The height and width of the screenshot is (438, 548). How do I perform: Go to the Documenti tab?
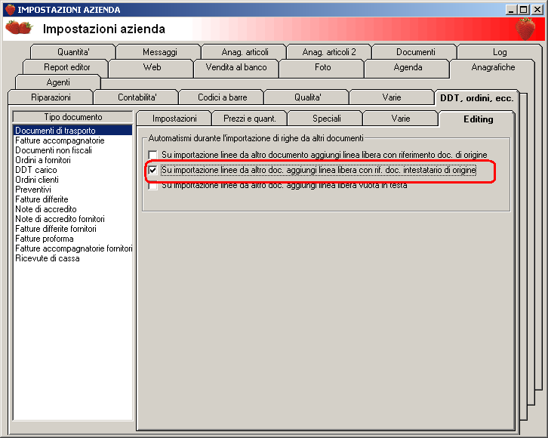[x=415, y=52]
